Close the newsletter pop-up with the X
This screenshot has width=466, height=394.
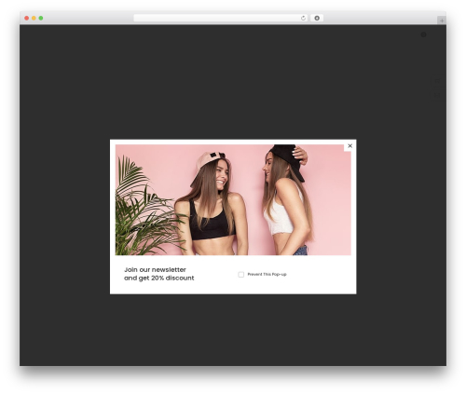(349, 146)
